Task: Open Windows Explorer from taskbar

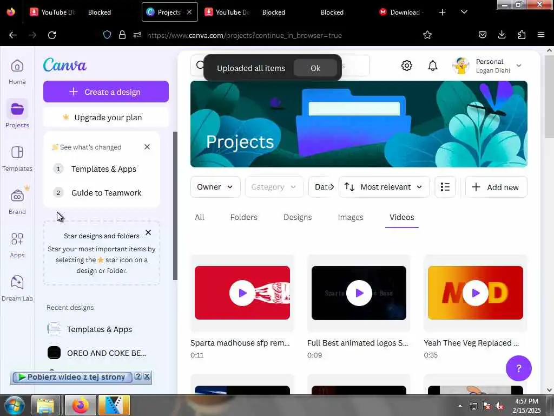Action: [45, 405]
